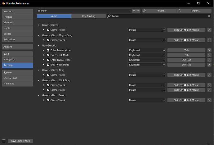
Task: Remove Enter Tweak Mode Tab binding
Action: 209,50
